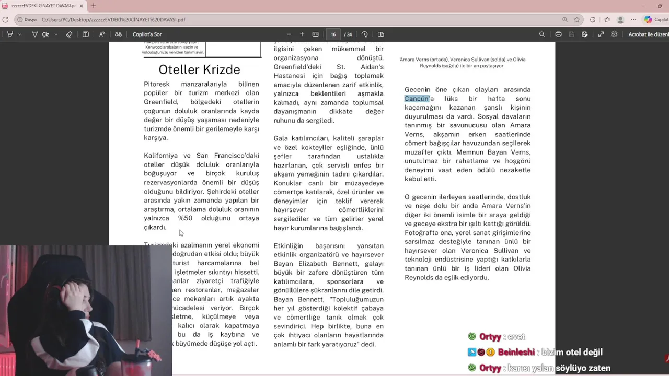The width and height of the screenshot is (669, 376).
Task: Open Copilot'a Sor
Action: pos(147,34)
